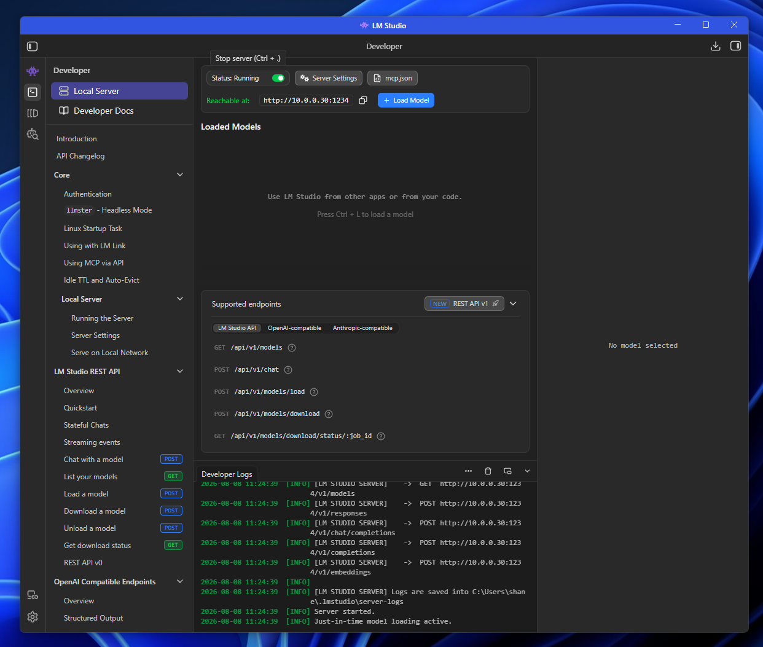Click the 'Server started.' log line
The height and width of the screenshot is (647, 763).
click(x=344, y=611)
